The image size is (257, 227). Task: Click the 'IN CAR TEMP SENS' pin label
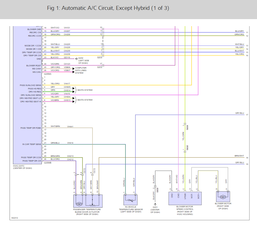32,144
